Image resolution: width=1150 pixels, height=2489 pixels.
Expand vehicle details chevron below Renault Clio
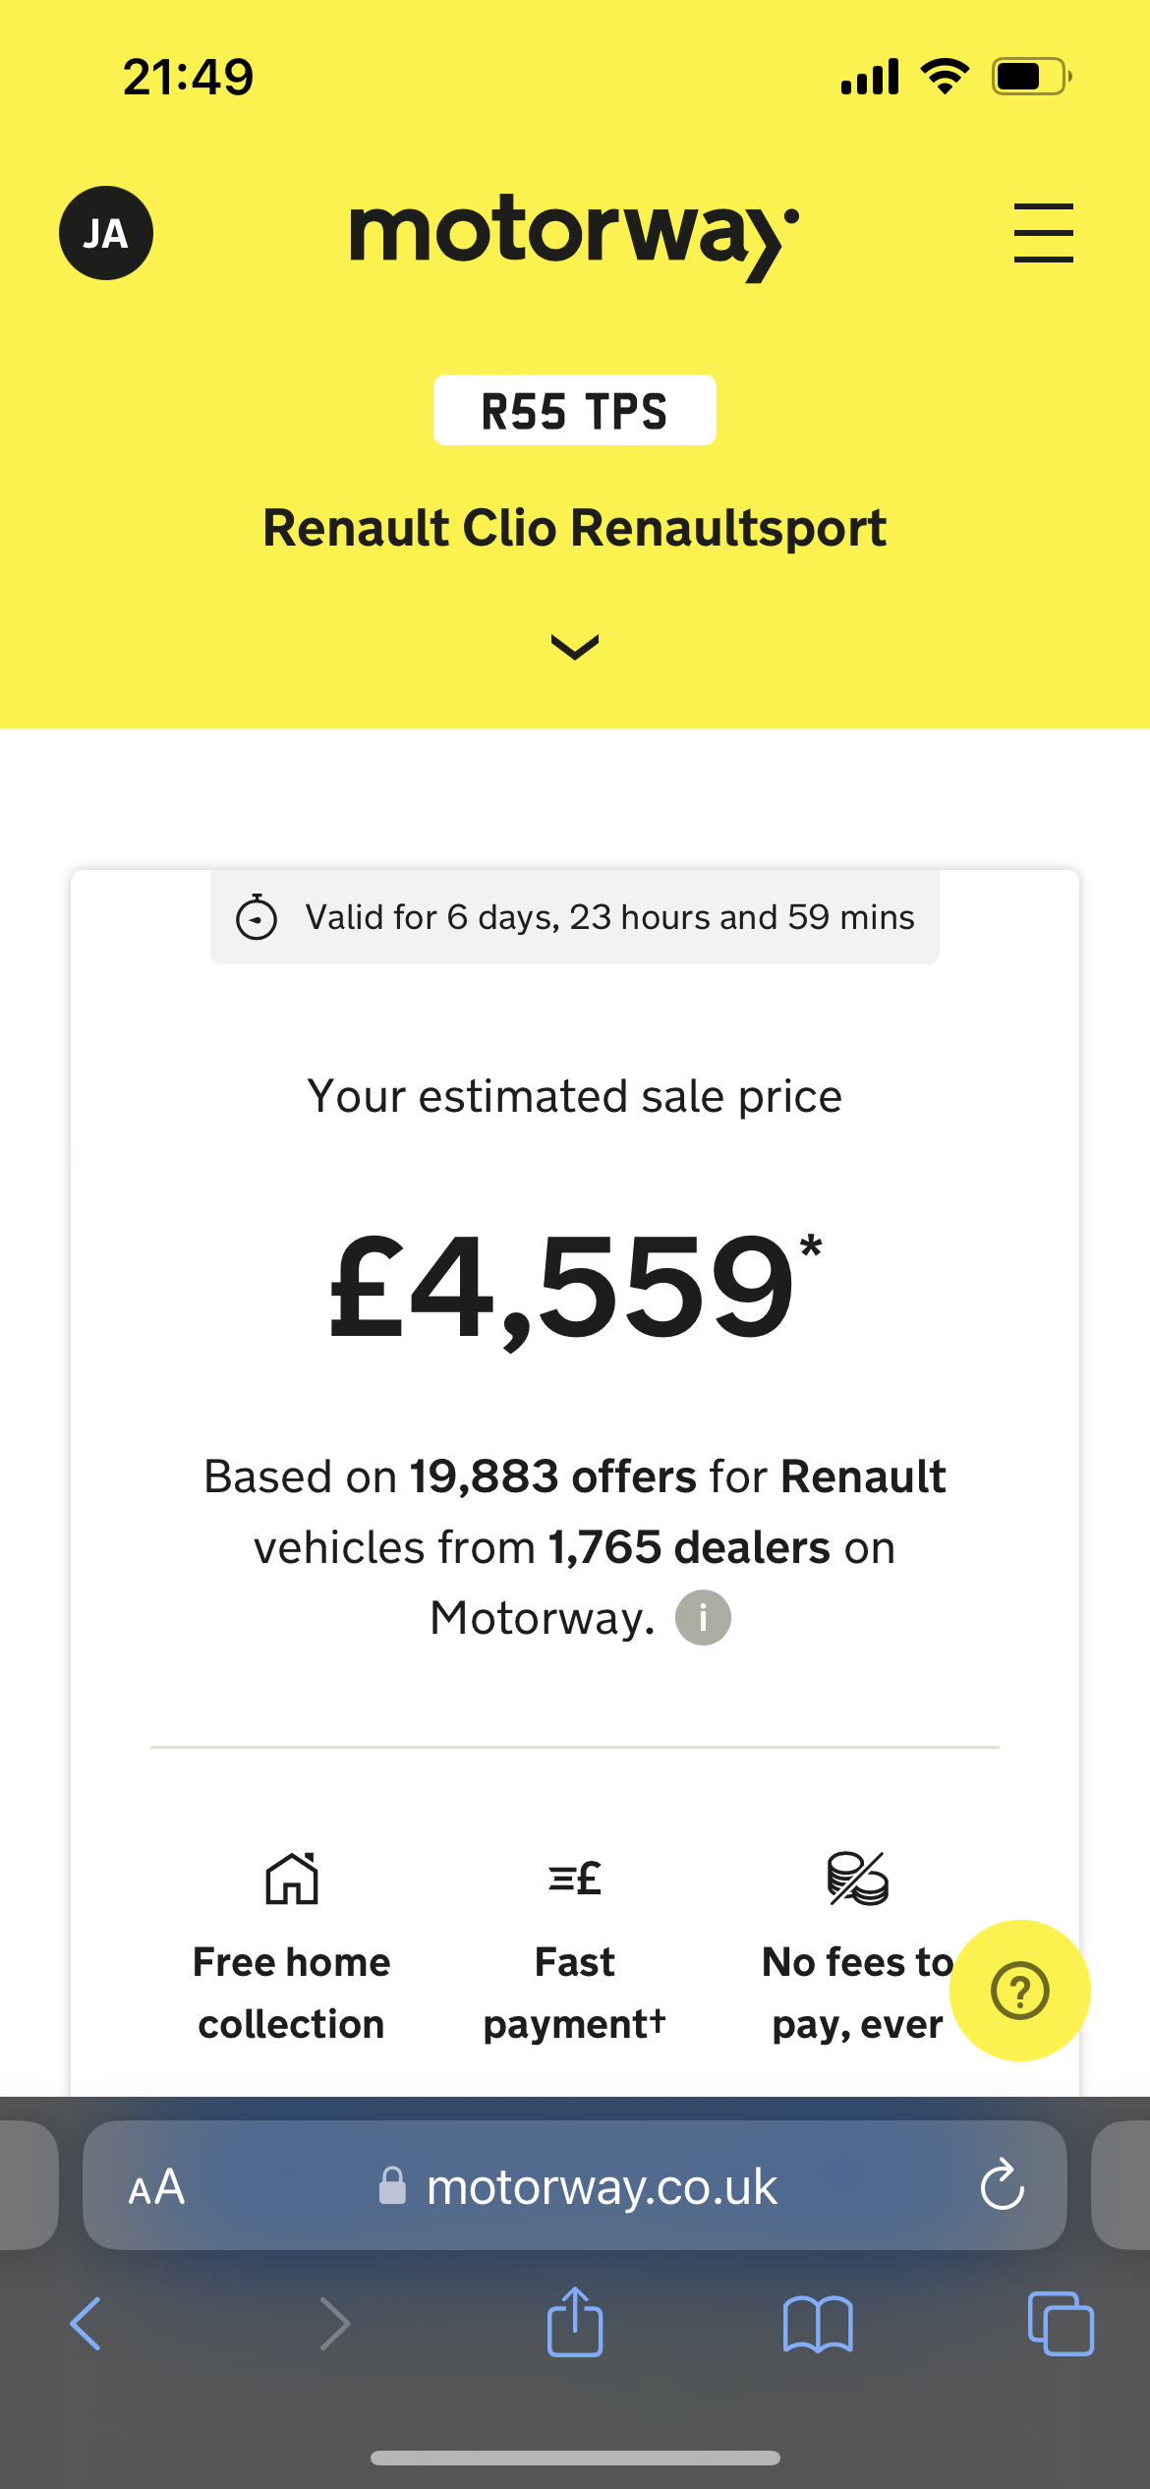click(x=575, y=647)
